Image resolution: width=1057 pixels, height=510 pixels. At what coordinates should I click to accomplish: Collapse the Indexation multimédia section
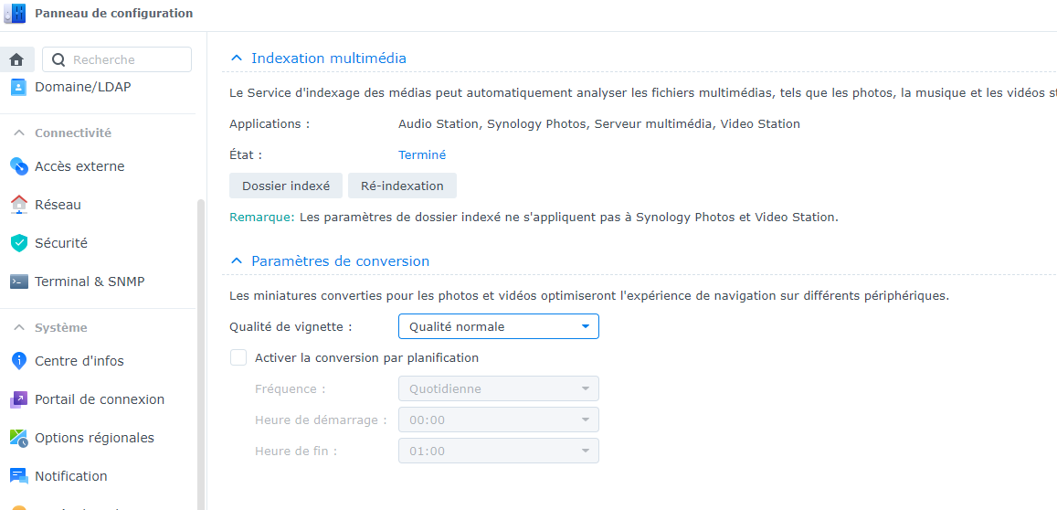[x=236, y=58]
